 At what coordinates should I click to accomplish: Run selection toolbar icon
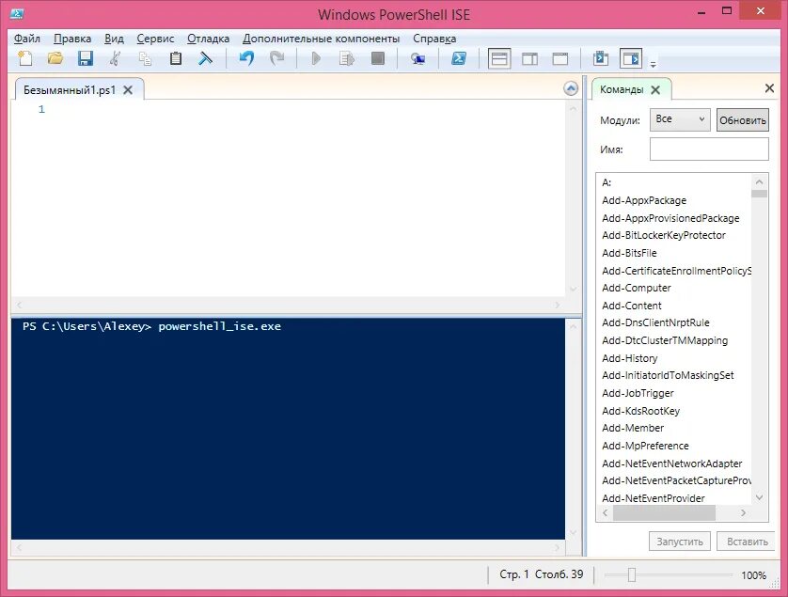(x=347, y=59)
